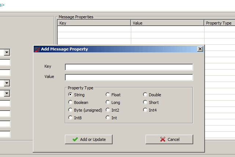235x157 pixels.
Task: Click into the Value text field
Action: pyautogui.click(x=129, y=77)
